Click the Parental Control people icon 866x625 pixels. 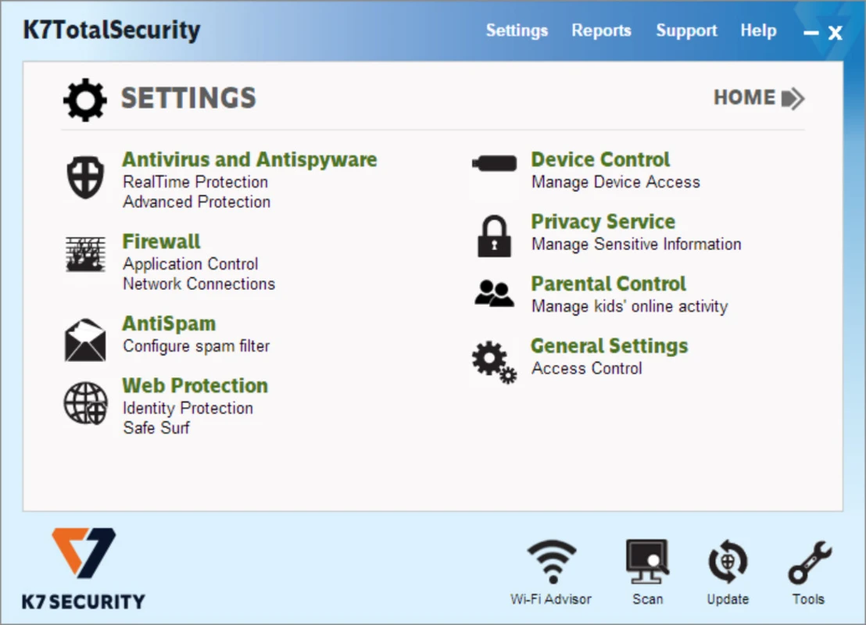(494, 293)
